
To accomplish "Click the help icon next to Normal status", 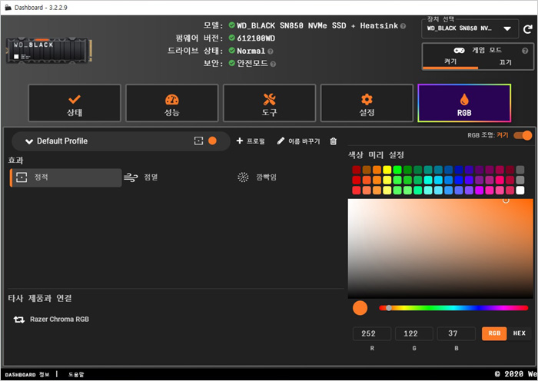I will 271,51.
